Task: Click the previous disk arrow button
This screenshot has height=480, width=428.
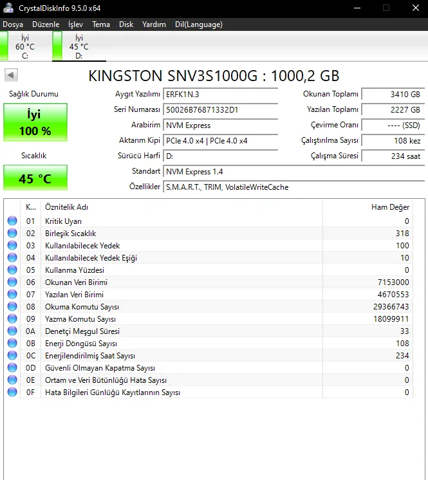Action: point(11,75)
